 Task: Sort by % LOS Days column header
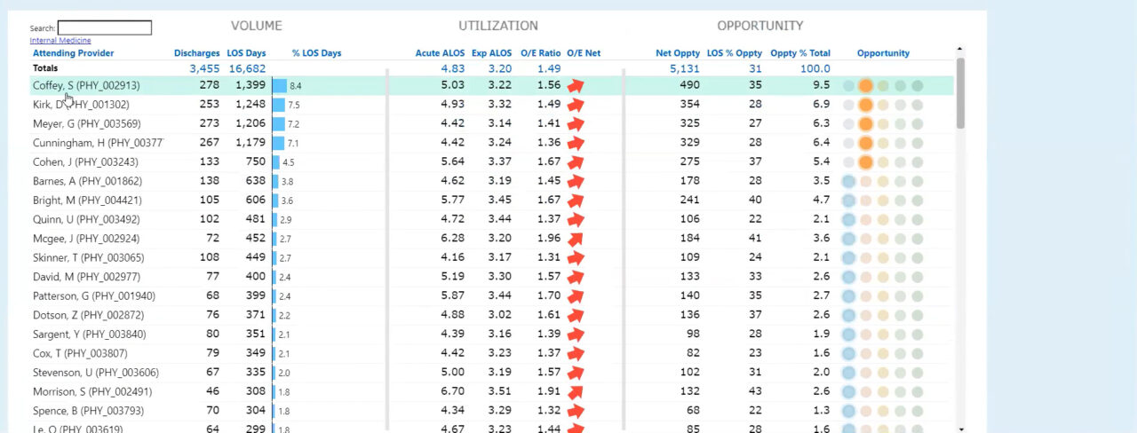coord(317,53)
